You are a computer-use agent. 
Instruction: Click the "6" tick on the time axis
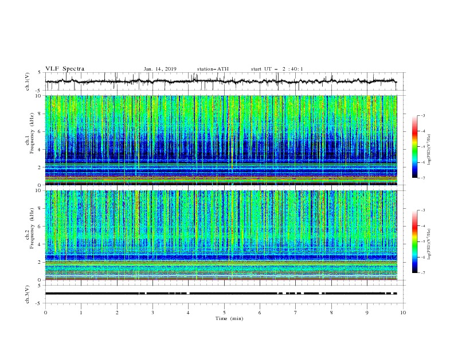(x=260, y=313)
